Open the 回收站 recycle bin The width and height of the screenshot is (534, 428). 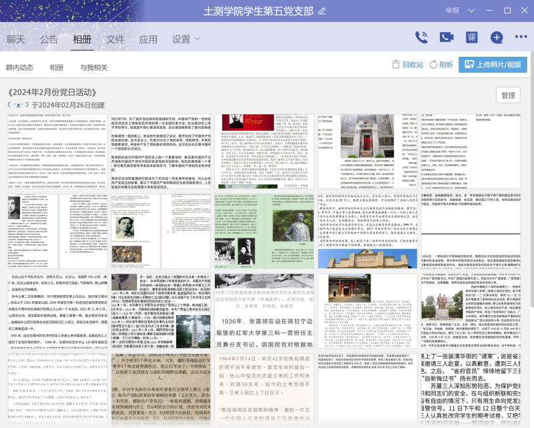pos(407,65)
